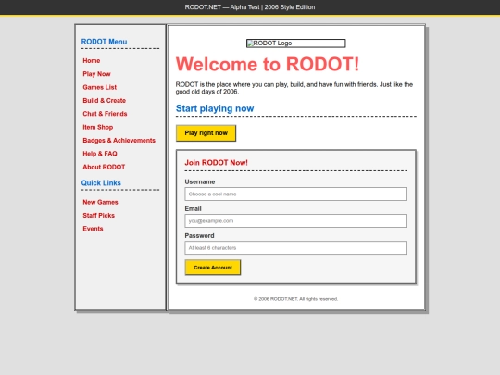Focus the Username input field
This screenshot has height=375, width=500.
coord(296,194)
